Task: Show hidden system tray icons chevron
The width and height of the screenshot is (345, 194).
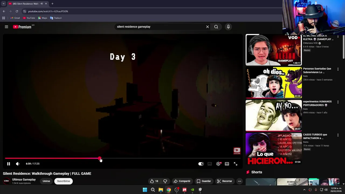Action: 304,190
